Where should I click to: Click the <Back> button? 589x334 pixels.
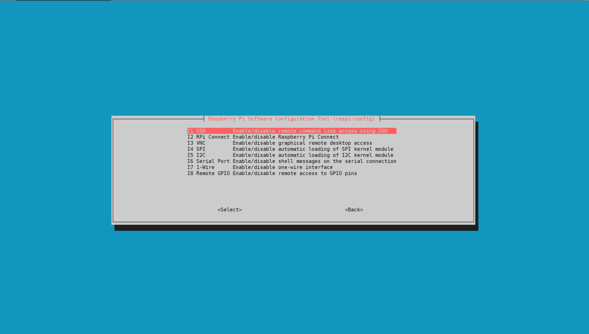point(354,210)
